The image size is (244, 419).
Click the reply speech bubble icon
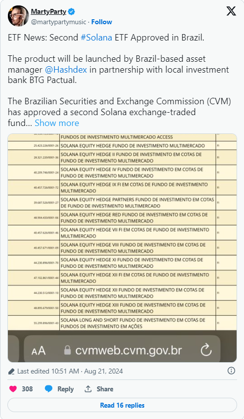pos(48,389)
